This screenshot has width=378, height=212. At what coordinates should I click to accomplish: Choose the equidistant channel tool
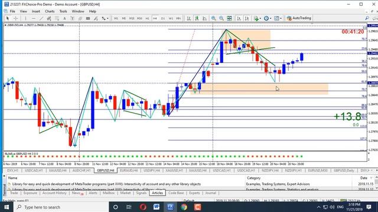pyautogui.click(x=49, y=18)
